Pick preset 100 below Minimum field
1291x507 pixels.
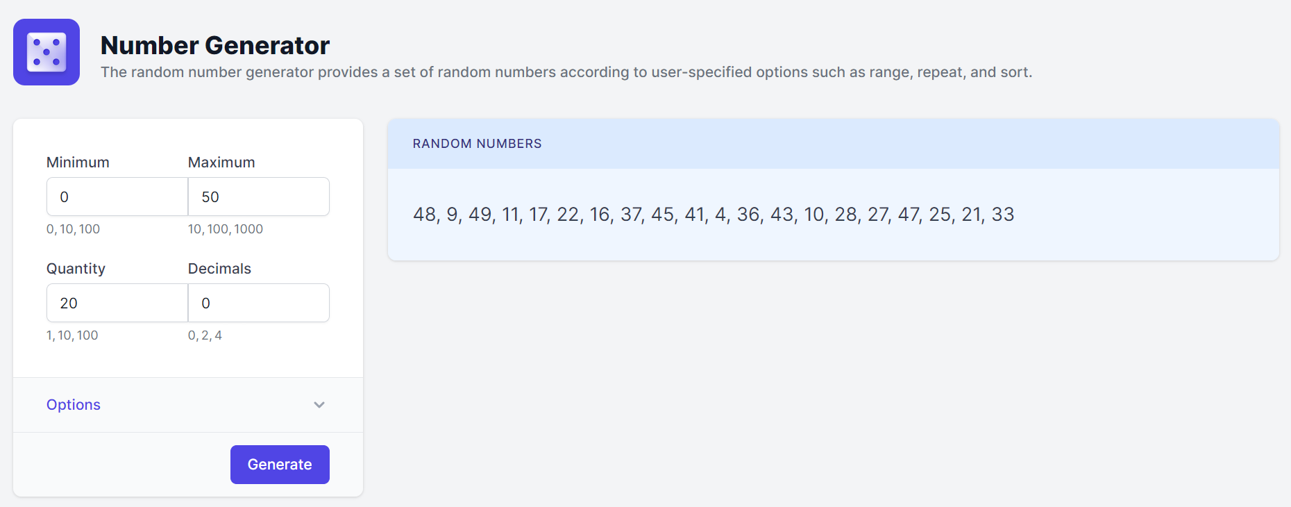pos(90,229)
